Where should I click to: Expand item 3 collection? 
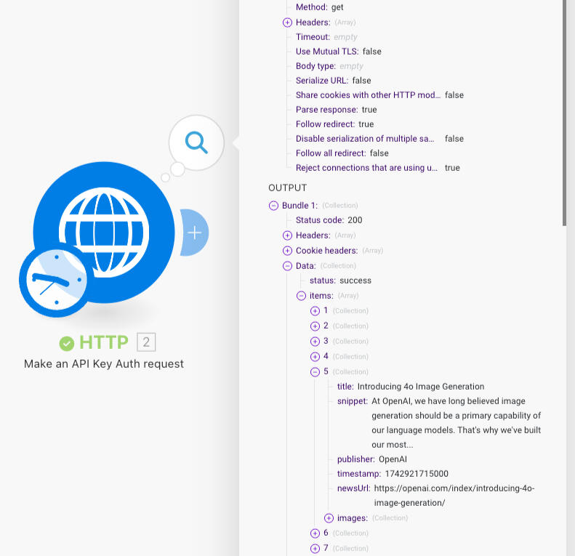(315, 342)
